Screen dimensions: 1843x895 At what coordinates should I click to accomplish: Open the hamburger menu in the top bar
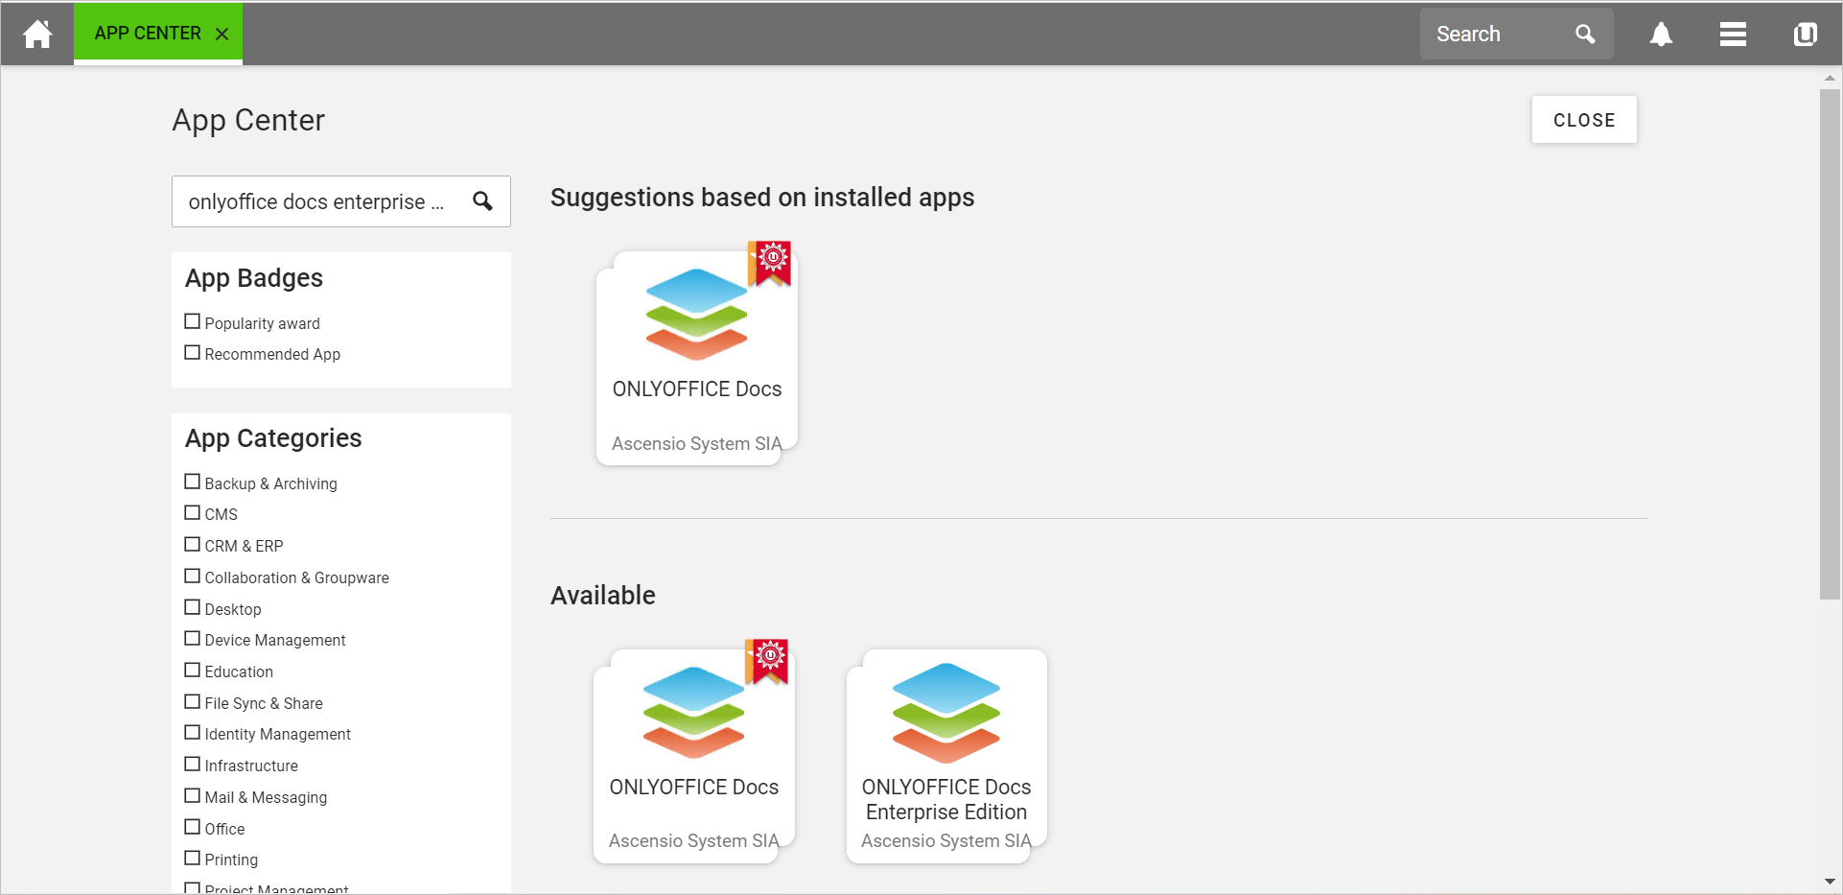tap(1733, 34)
